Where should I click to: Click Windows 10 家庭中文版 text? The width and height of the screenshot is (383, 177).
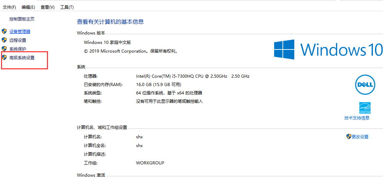[107, 43]
